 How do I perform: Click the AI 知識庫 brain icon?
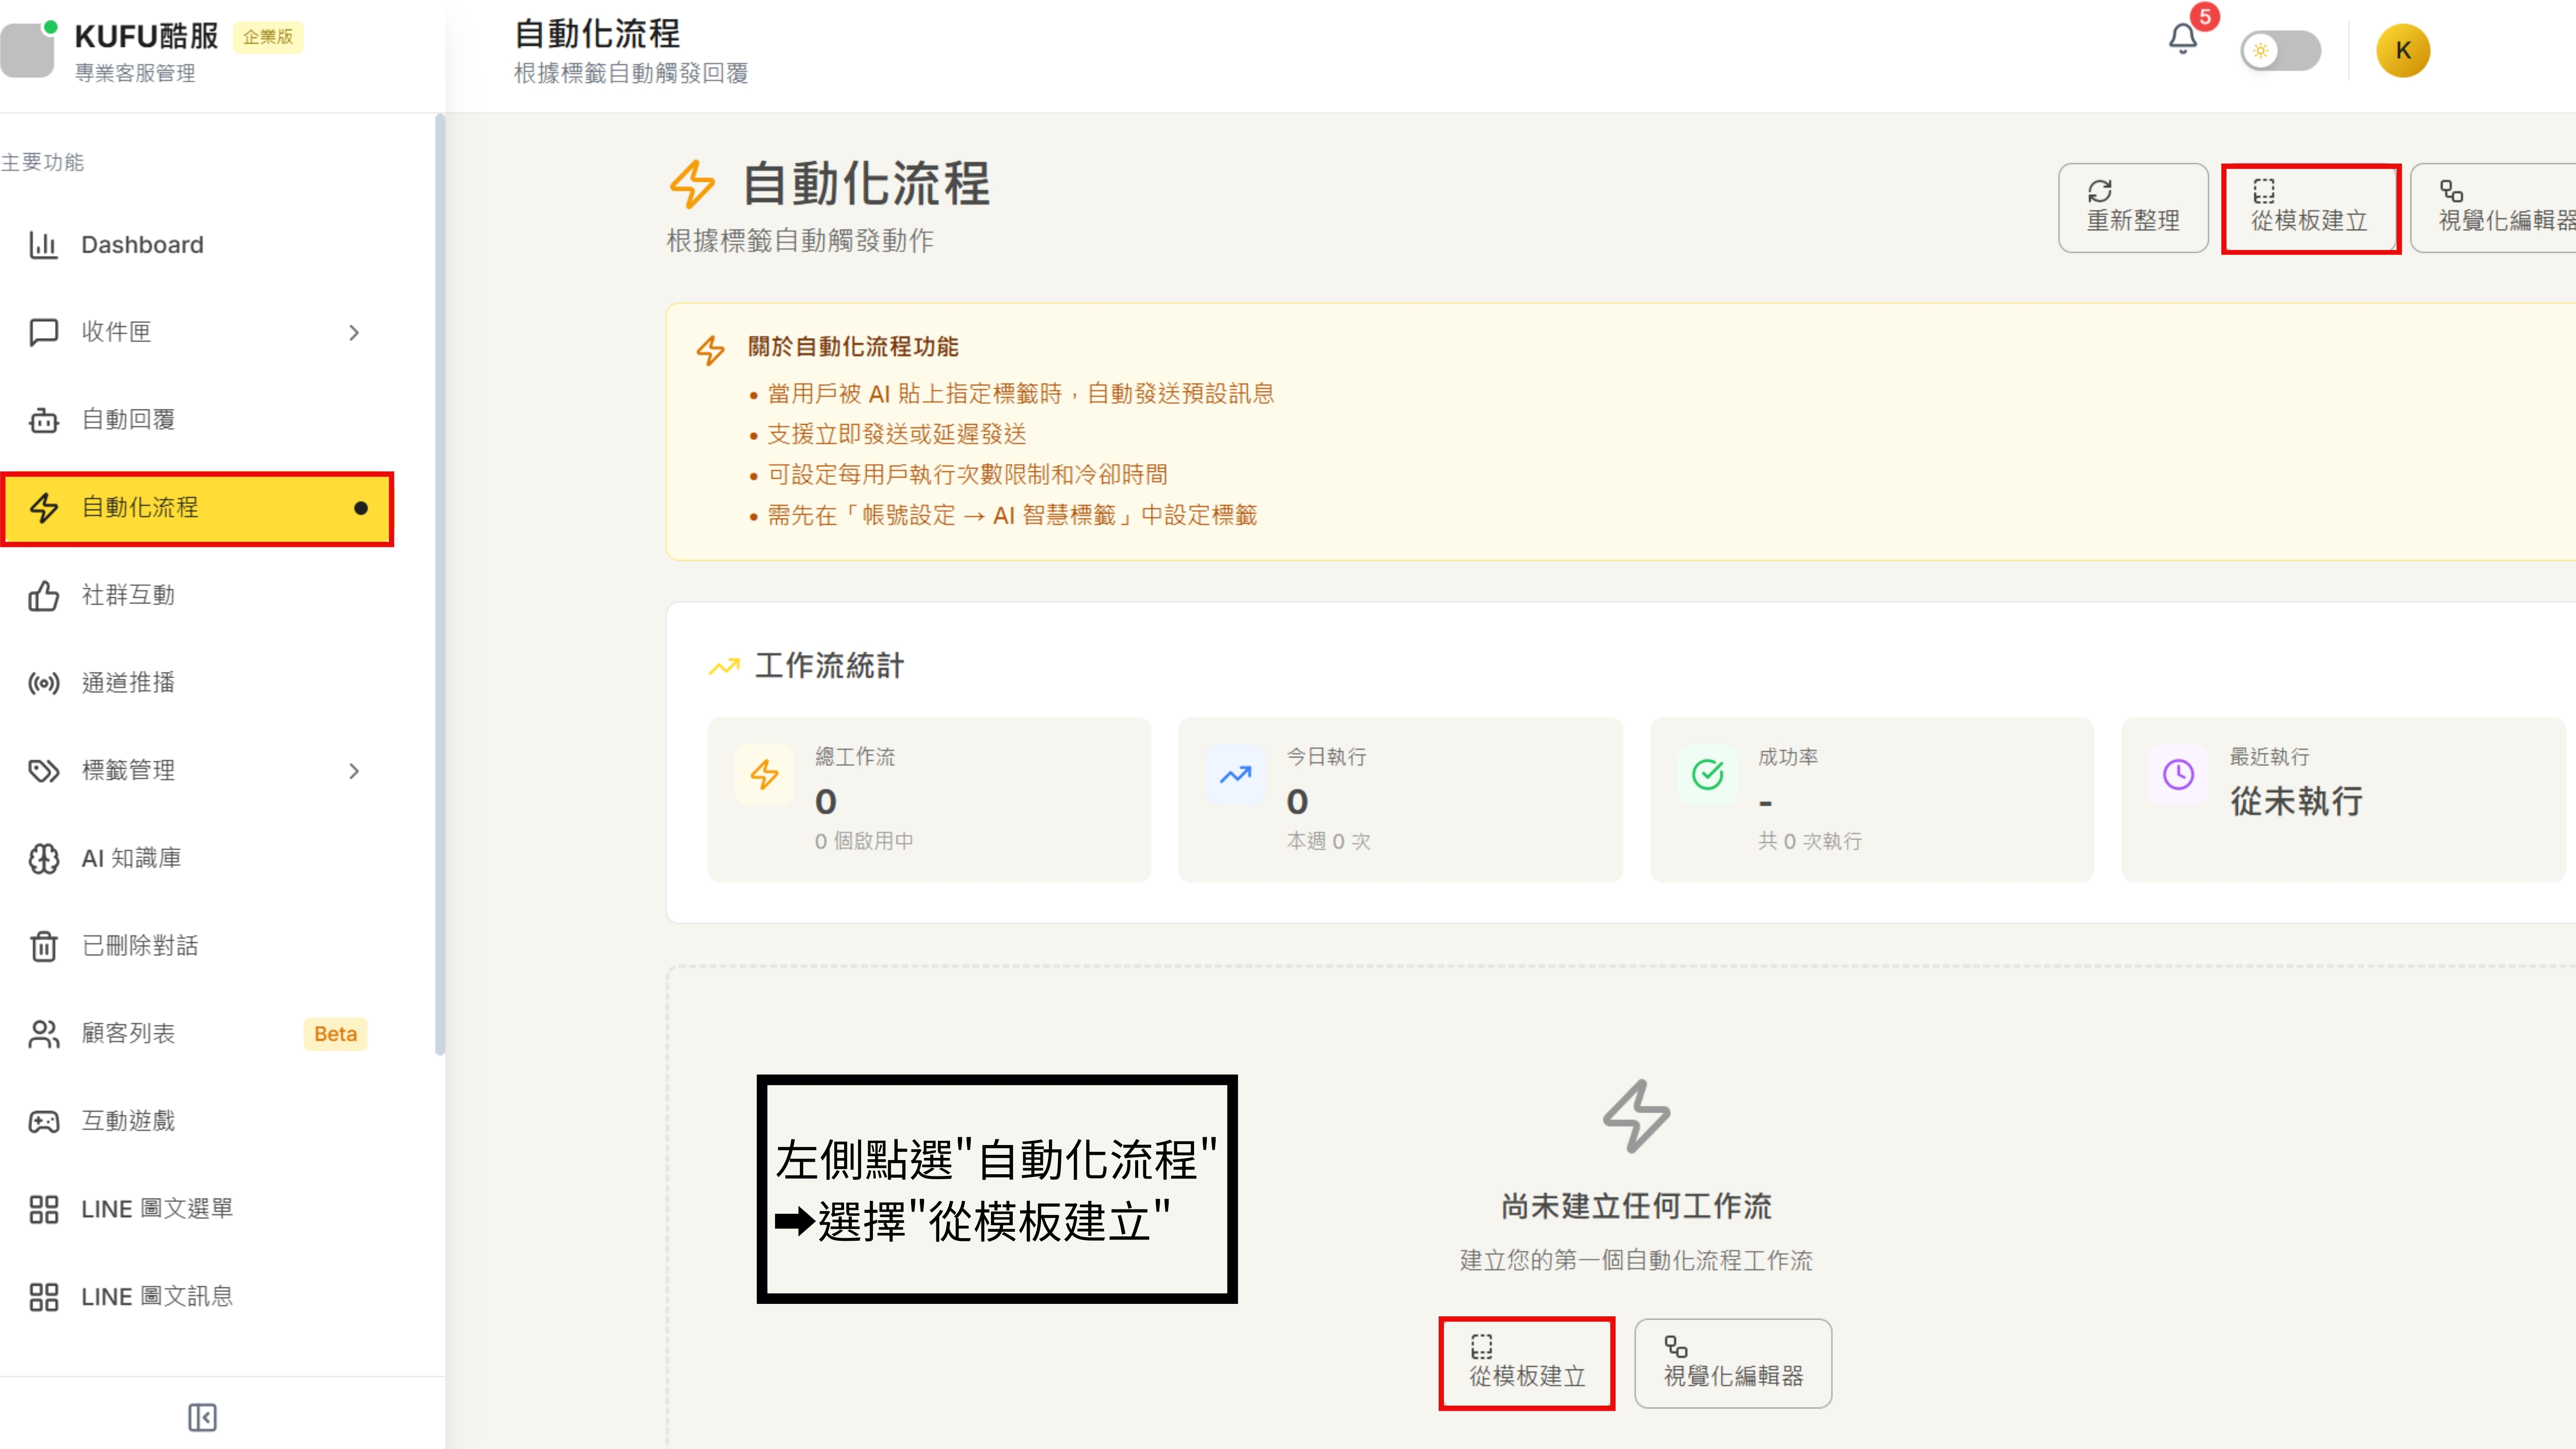[43, 859]
